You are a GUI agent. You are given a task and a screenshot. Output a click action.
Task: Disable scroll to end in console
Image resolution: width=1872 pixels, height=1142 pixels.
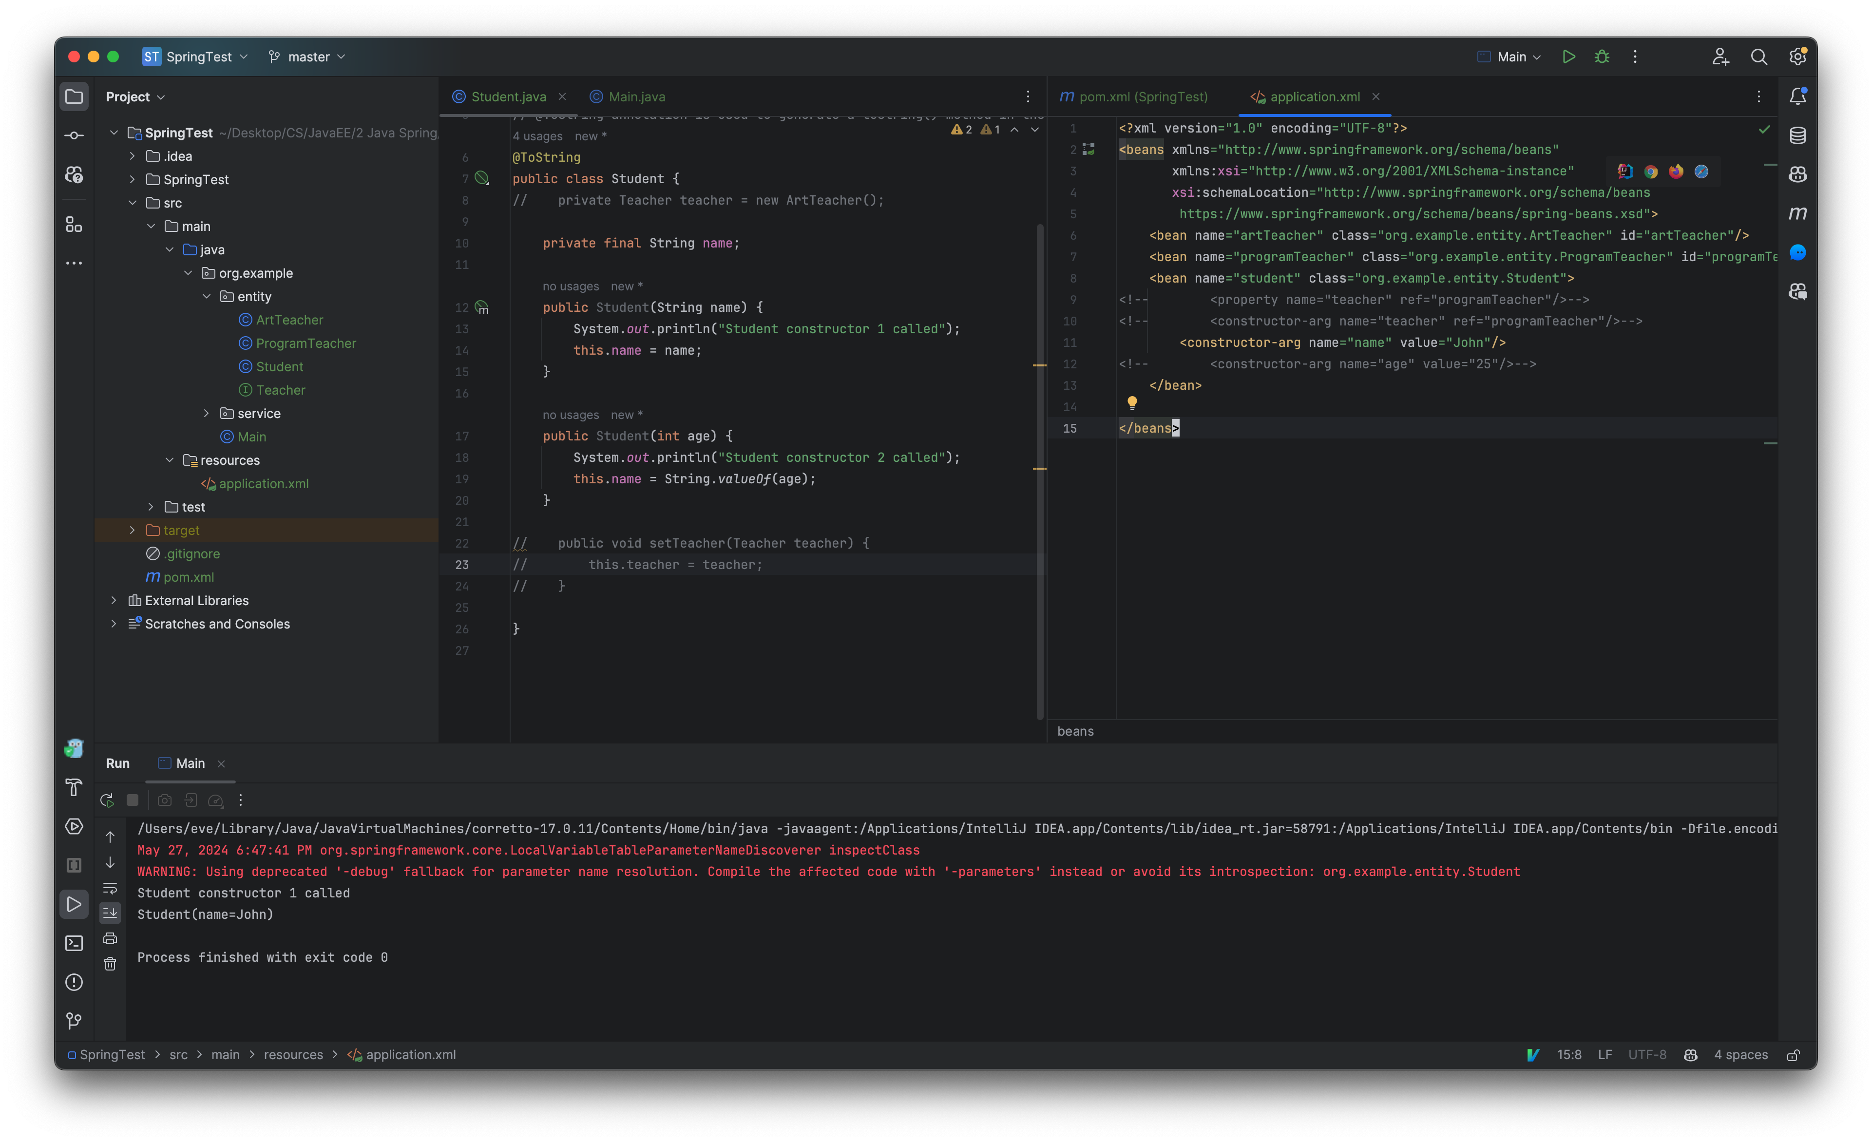pos(110,913)
